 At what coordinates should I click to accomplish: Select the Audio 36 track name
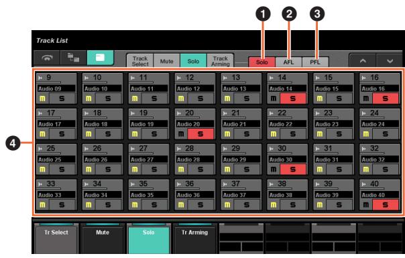coord(195,195)
